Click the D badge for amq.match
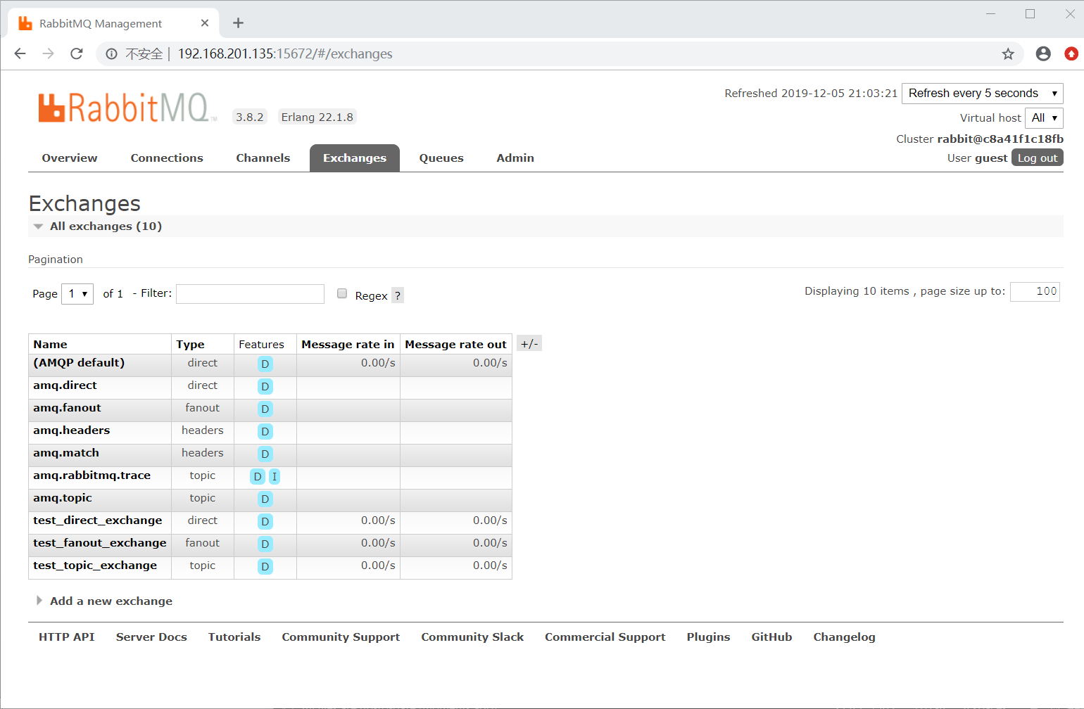The width and height of the screenshot is (1084, 709). [x=265, y=454]
